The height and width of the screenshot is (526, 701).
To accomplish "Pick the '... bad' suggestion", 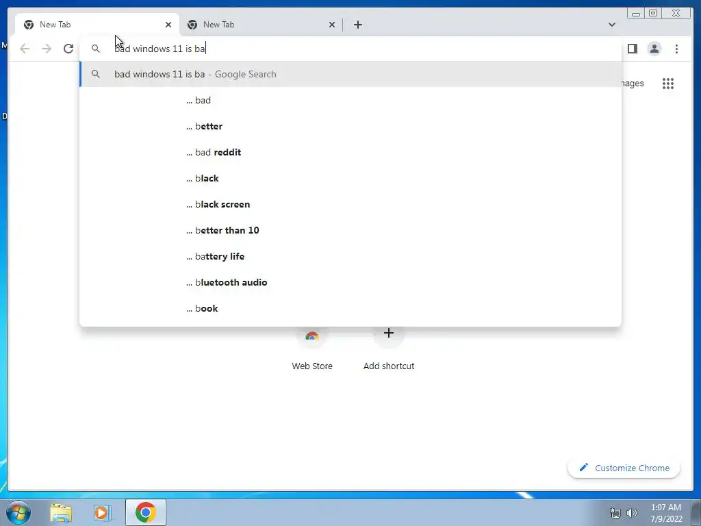I will 350,100.
